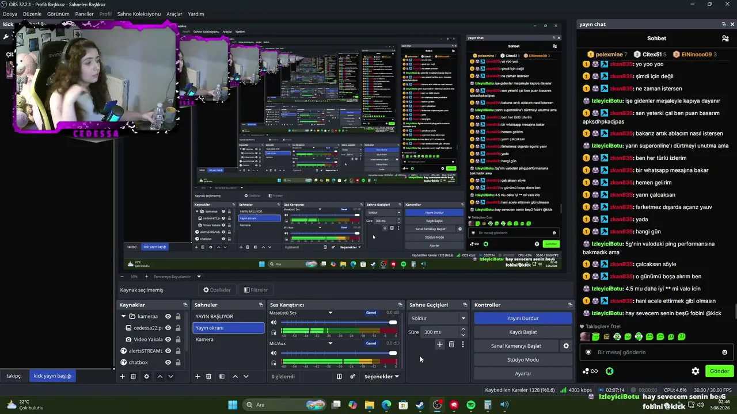Open the Dosya menu
The height and width of the screenshot is (414, 737).
pos(10,14)
